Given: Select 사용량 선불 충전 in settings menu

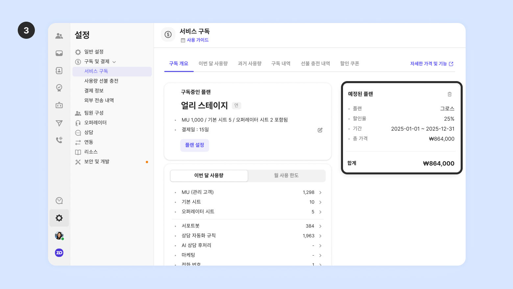Looking at the screenshot, I should point(101,81).
